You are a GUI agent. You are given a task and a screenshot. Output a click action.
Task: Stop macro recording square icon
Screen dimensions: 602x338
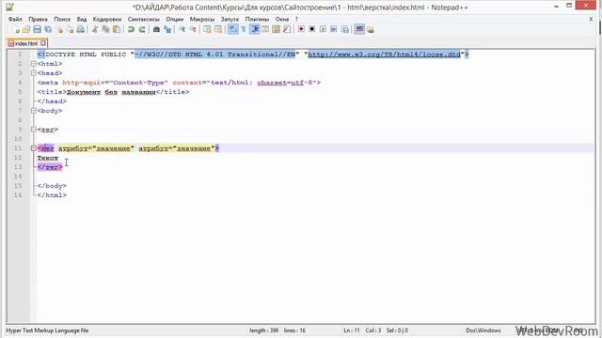click(312, 29)
